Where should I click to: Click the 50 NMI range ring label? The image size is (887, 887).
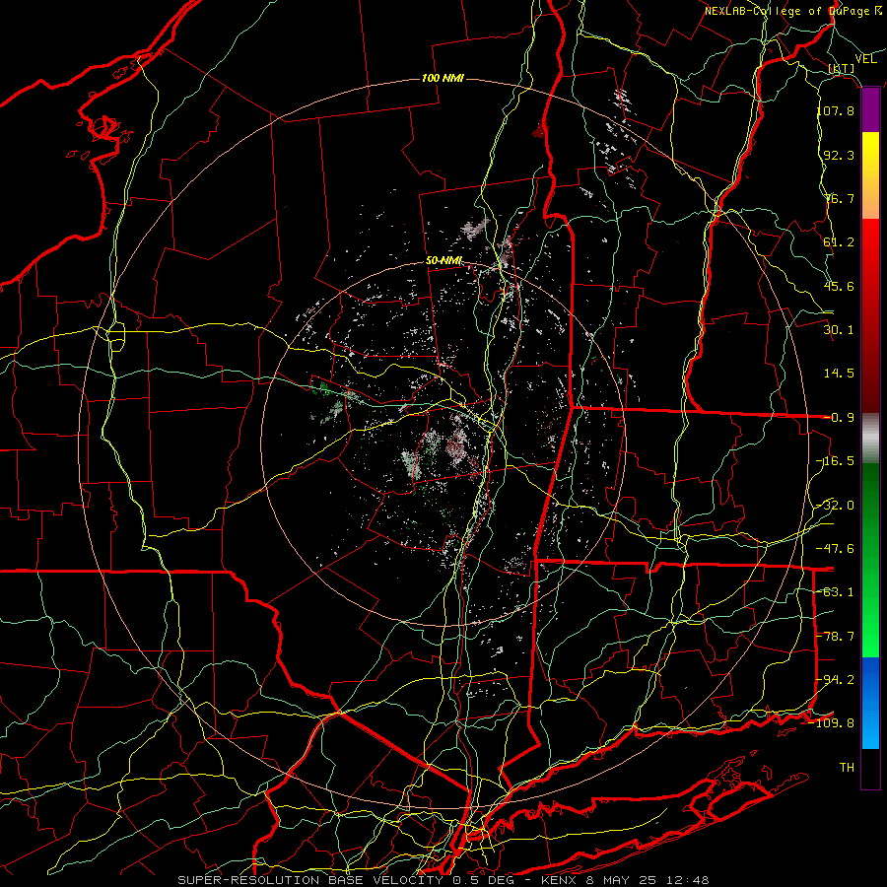point(444,261)
